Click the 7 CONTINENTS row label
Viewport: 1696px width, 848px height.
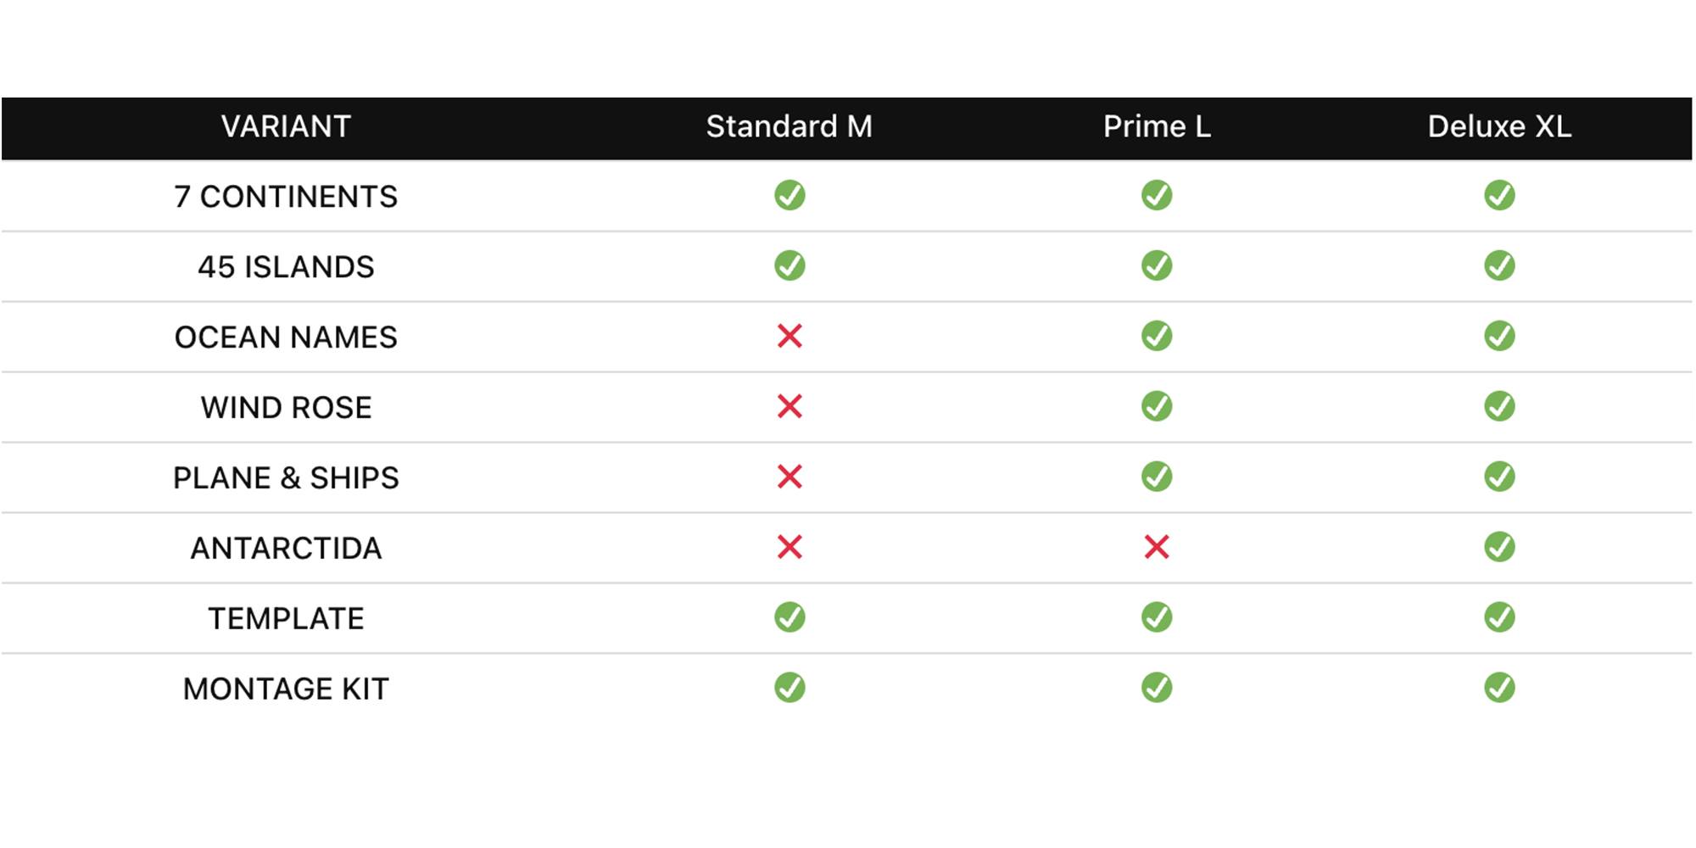click(286, 197)
